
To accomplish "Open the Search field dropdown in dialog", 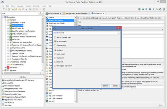I will pyautogui.click(x=118, y=33).
